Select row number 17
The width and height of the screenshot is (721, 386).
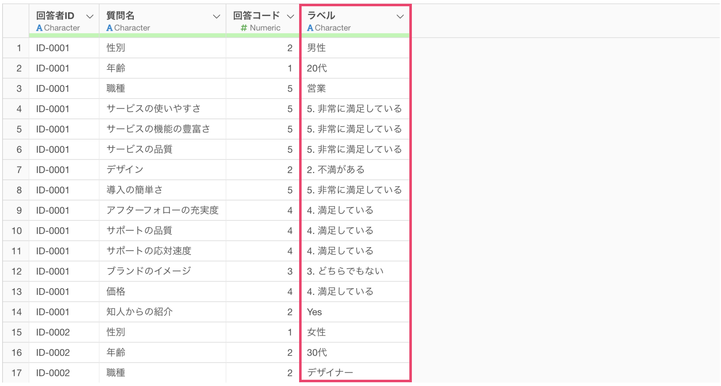(x=17, y=373)
